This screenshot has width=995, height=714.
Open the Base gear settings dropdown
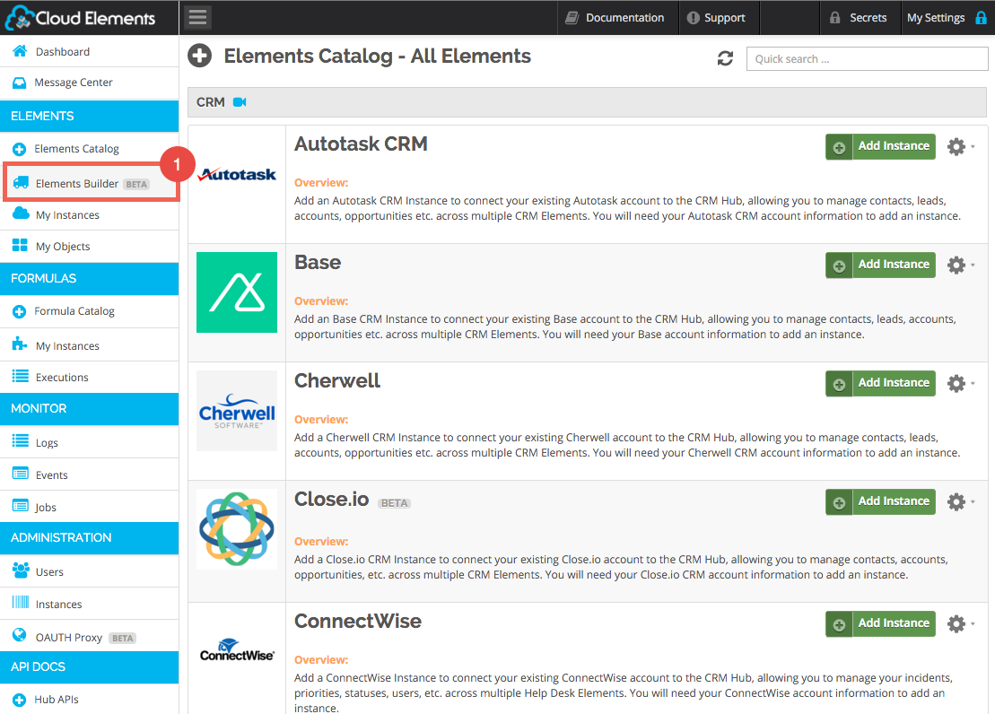pos(959,266)
